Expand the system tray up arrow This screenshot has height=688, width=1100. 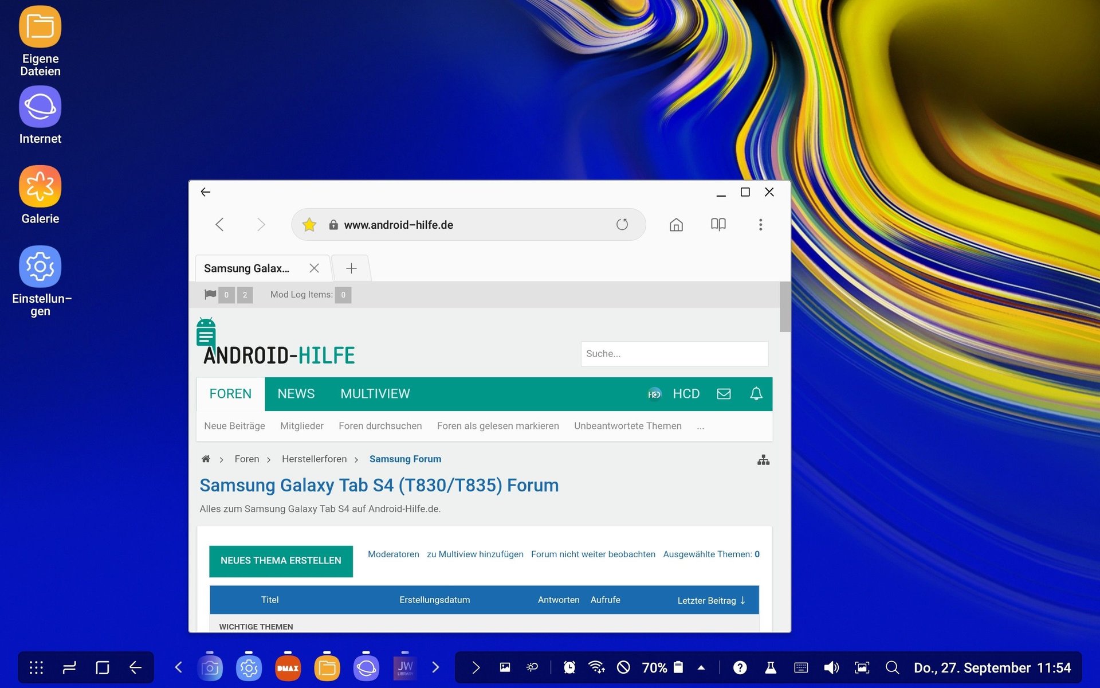(701, 667)
